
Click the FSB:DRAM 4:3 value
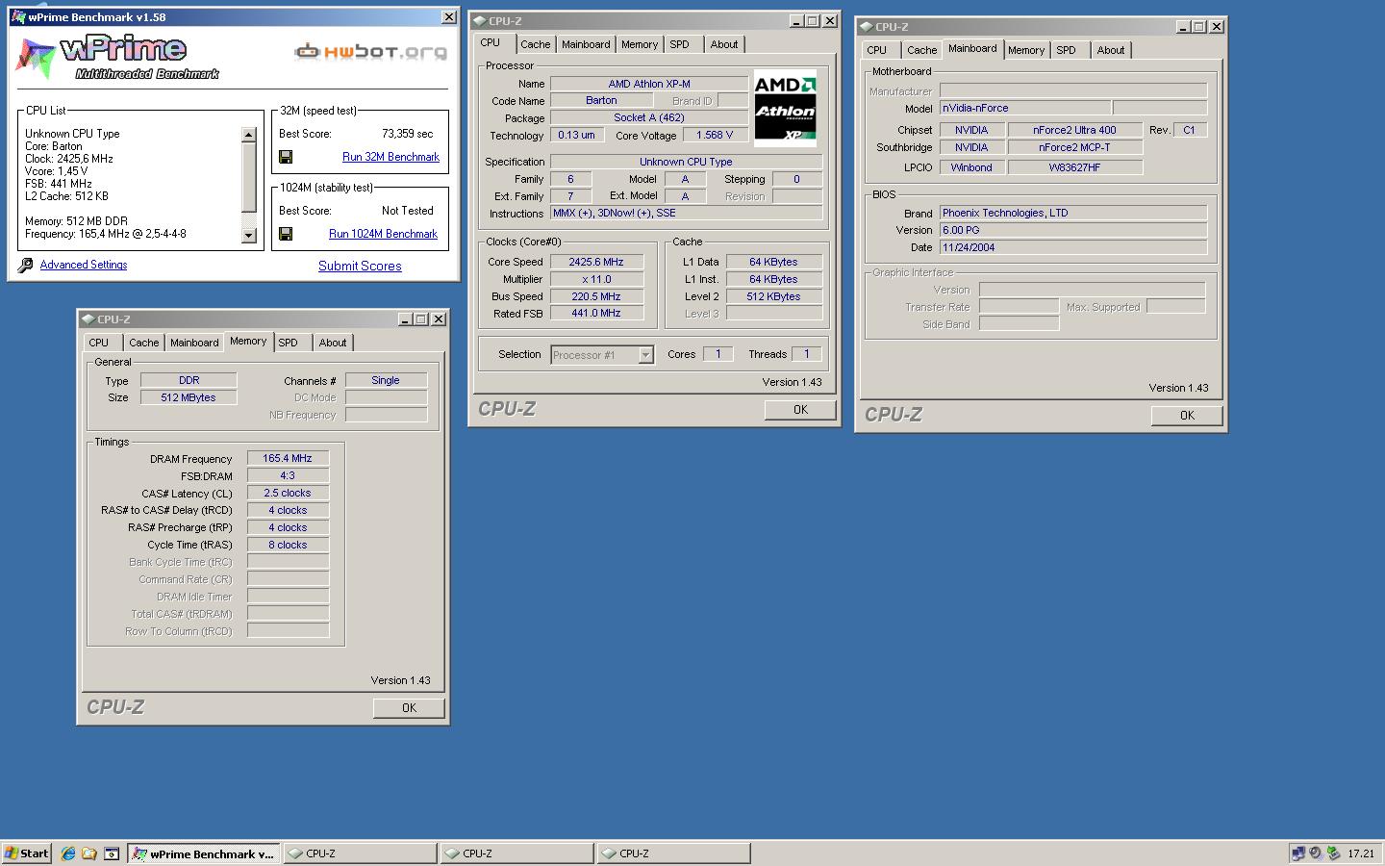click(288, 475)
